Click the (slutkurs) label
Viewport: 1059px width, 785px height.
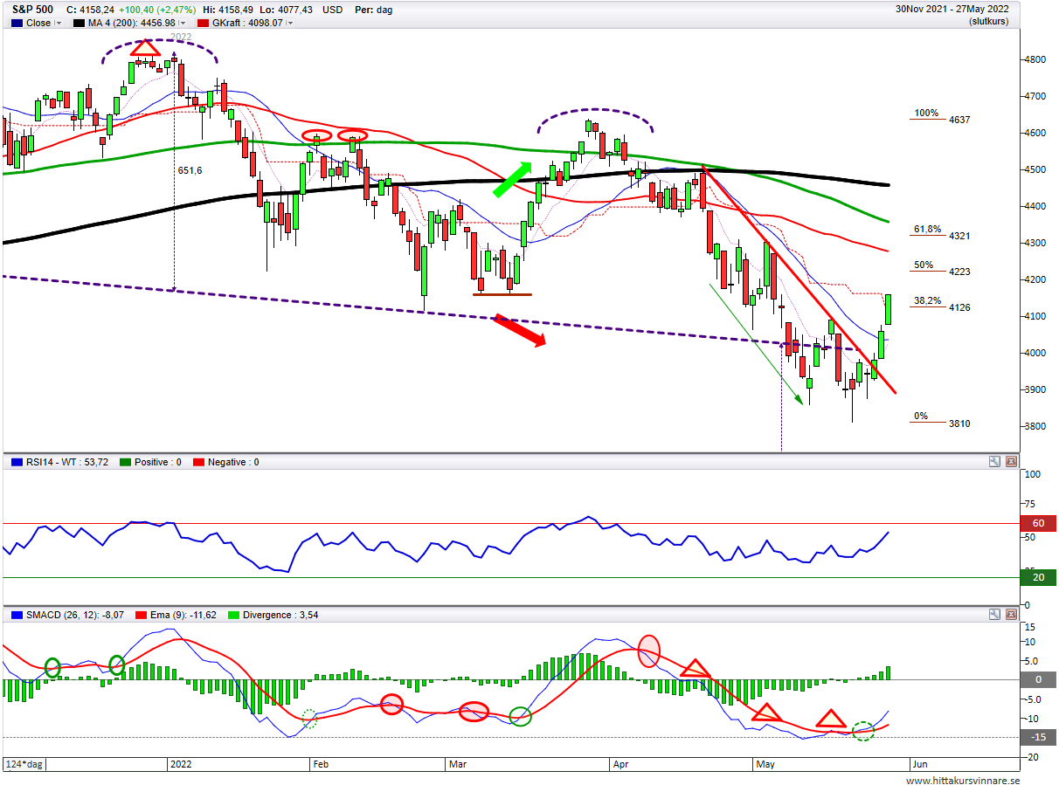click(x=988, y=22)
